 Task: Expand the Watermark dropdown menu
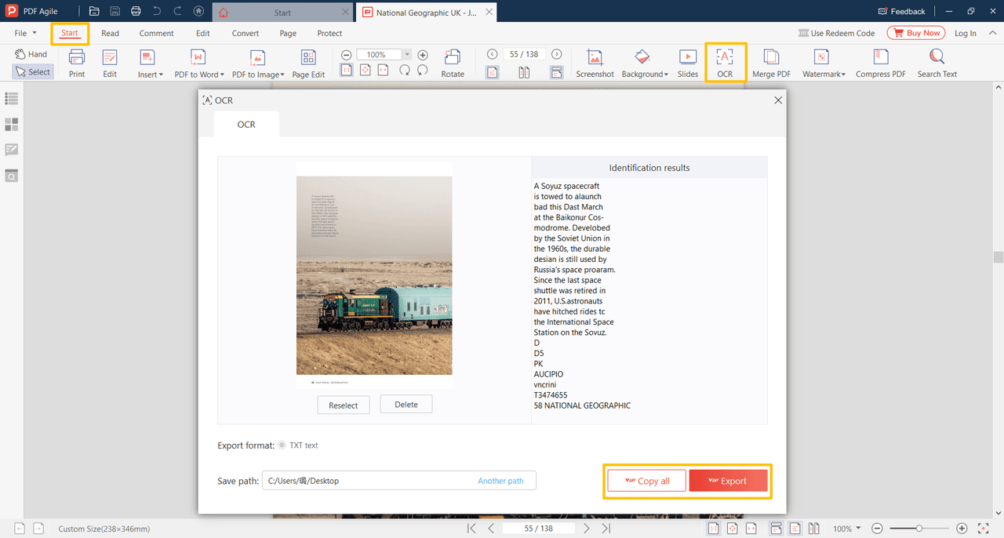point(823,74)
